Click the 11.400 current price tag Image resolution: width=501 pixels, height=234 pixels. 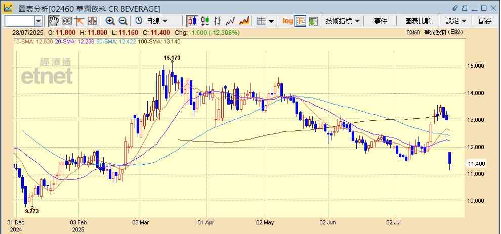[476, 164]
